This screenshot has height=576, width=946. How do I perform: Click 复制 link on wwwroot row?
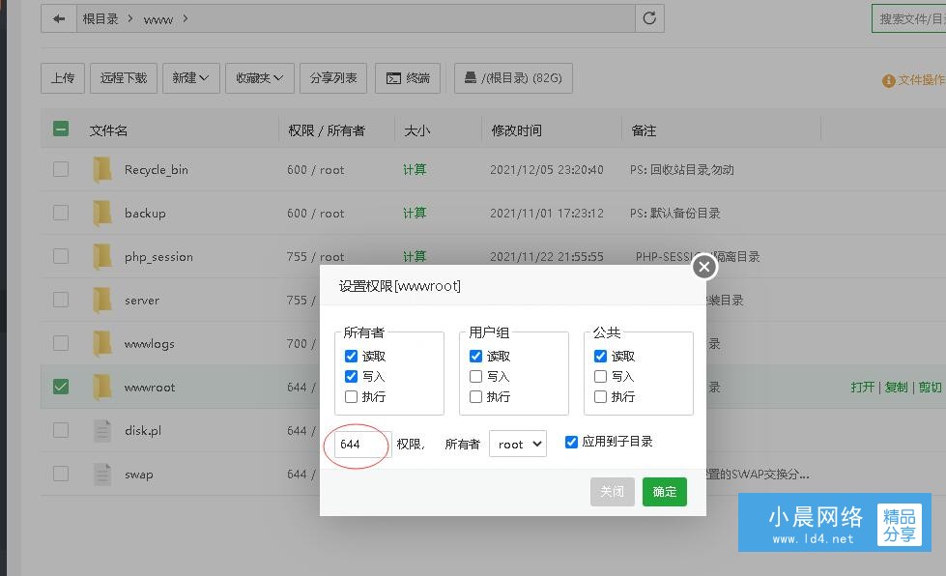(896, 388)
